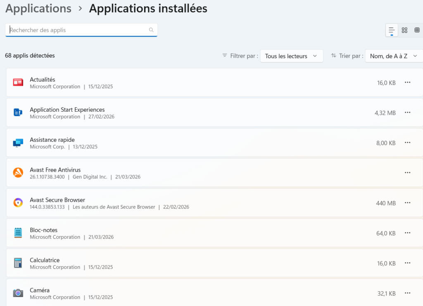The width and height of the screenshot is (423, 306).
Task: Click the funnel icon next to Filtrer par
Action: pos(224,56)
